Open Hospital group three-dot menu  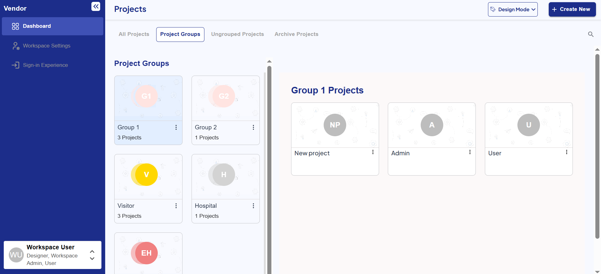coord(253,206)
